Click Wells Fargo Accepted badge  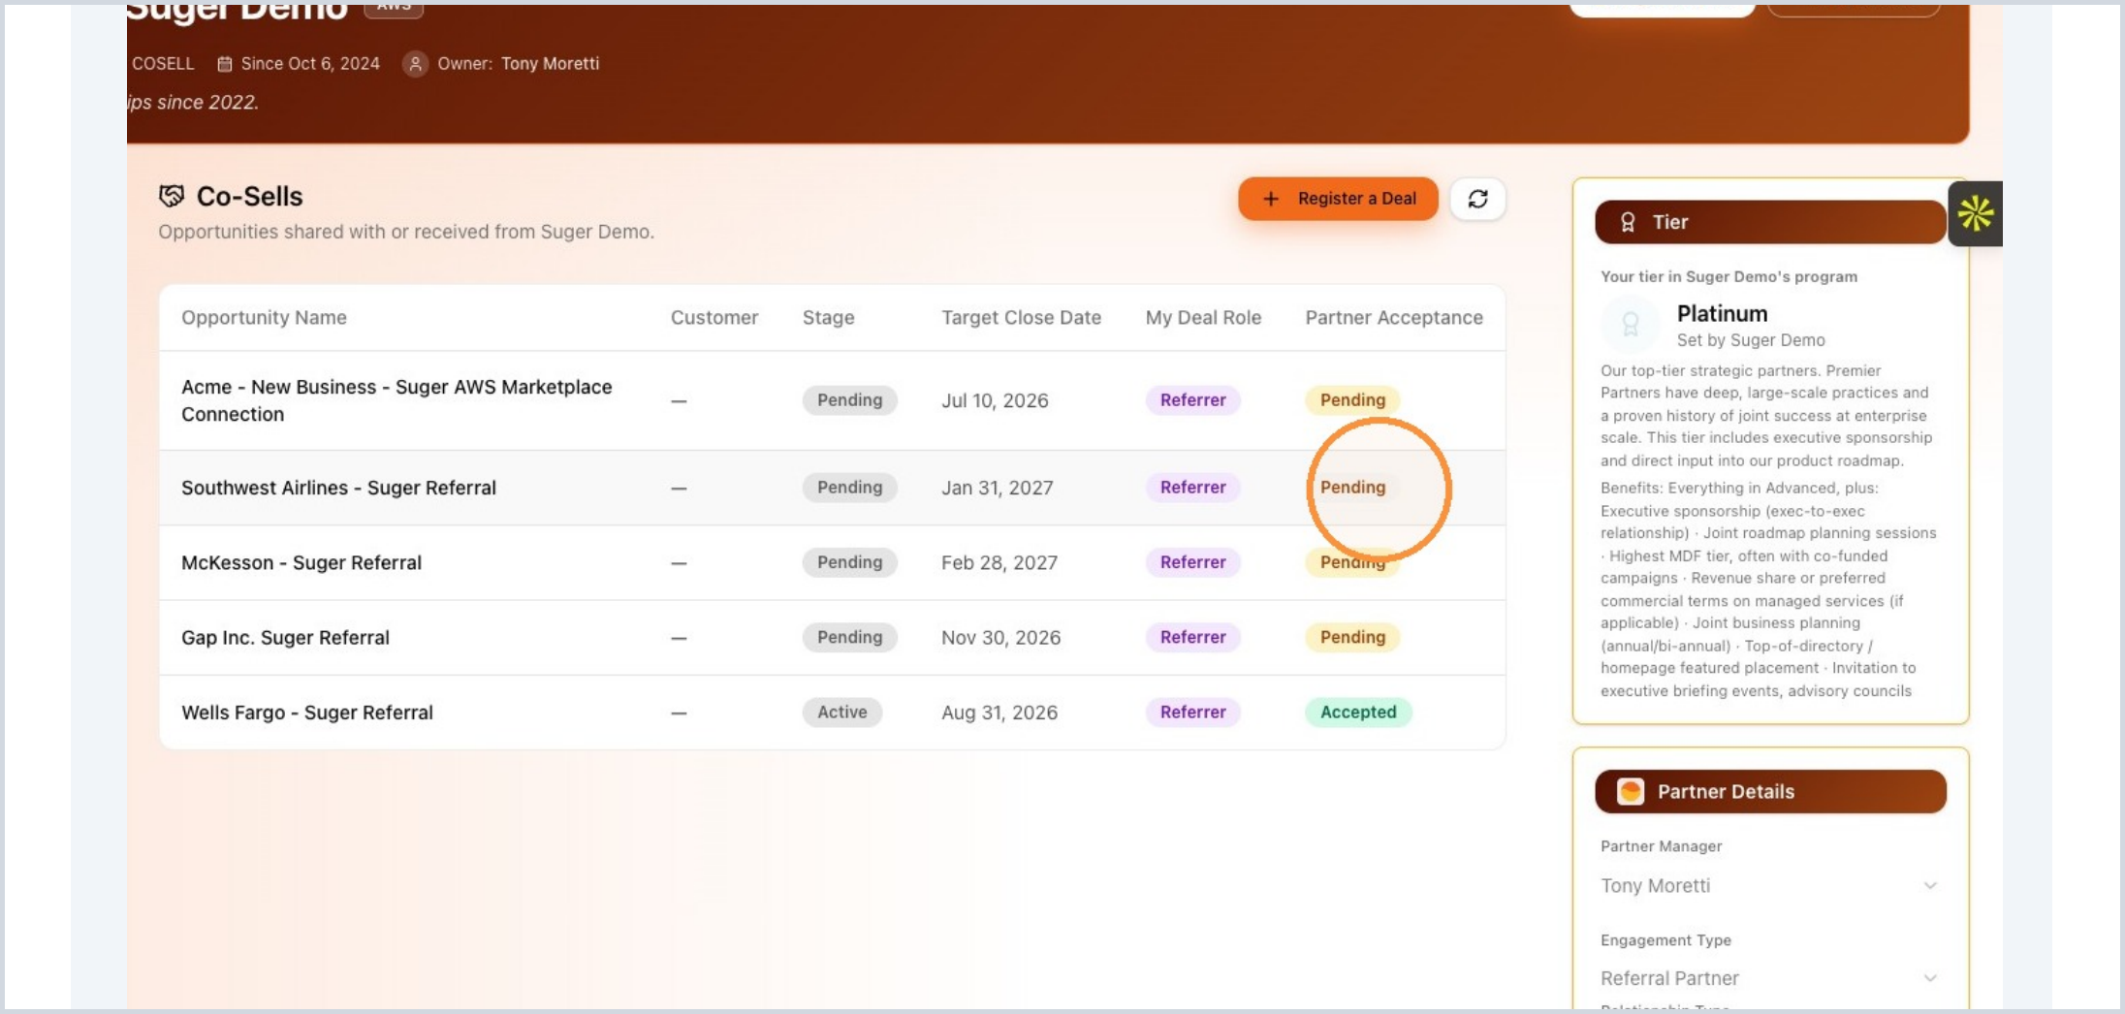1358,713
